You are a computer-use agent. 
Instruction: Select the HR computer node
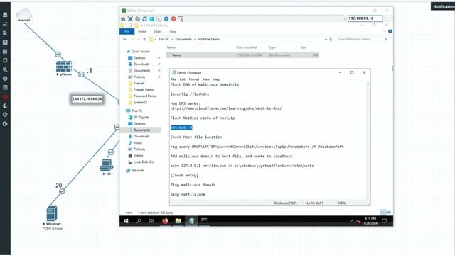[107, 165]
